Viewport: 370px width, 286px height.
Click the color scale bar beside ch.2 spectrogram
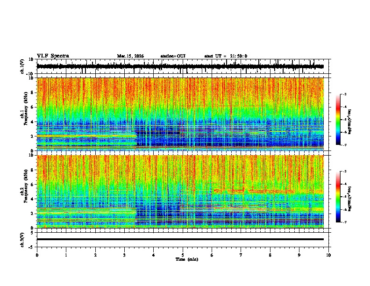point(338,197)
